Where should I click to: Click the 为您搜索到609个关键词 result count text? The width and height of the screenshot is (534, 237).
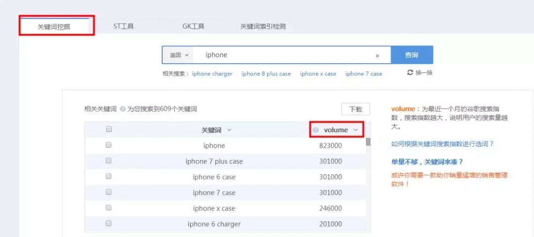tap(162, 109)
